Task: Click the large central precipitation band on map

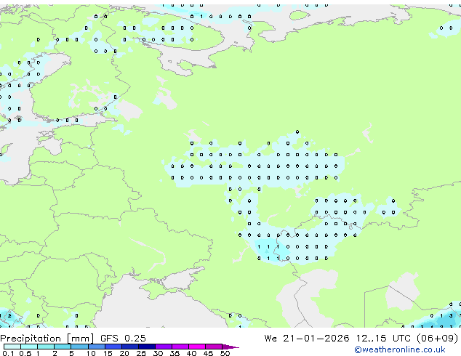Action: [254, 167]
